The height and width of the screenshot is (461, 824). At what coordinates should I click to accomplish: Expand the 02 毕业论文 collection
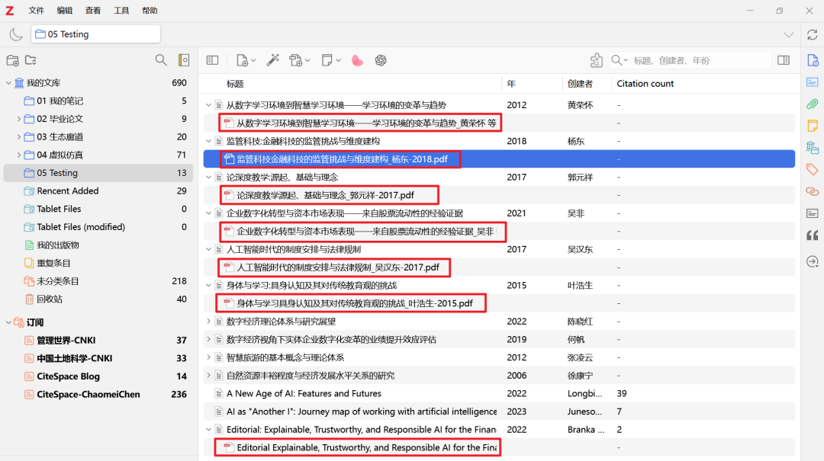point(19,119)
